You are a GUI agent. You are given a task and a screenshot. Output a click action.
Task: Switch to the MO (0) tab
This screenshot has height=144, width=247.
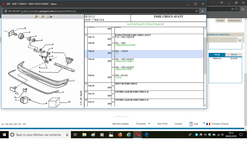tap(234, 55)
